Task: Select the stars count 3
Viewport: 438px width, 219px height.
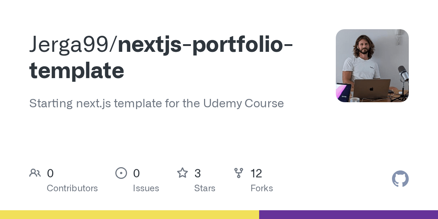Action: (197, 173)
